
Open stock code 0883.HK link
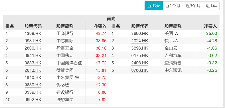[x=33, y=63]
